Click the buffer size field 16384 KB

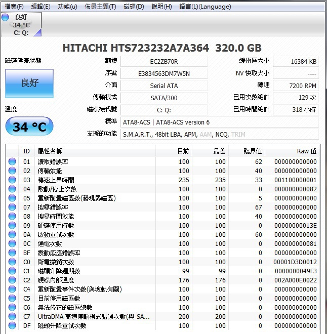click(296, 61)
